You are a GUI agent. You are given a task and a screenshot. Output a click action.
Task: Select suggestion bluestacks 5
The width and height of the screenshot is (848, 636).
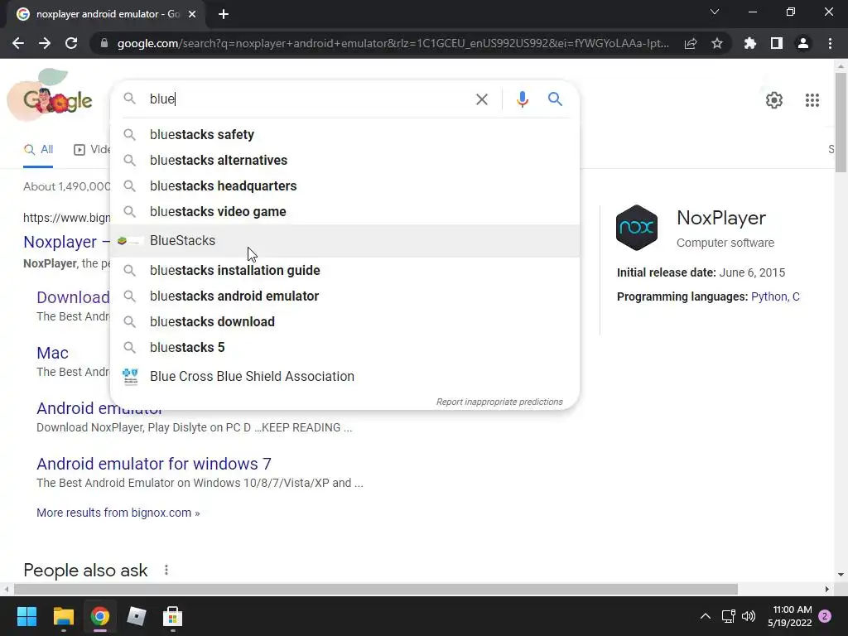(x=344, y=347)
